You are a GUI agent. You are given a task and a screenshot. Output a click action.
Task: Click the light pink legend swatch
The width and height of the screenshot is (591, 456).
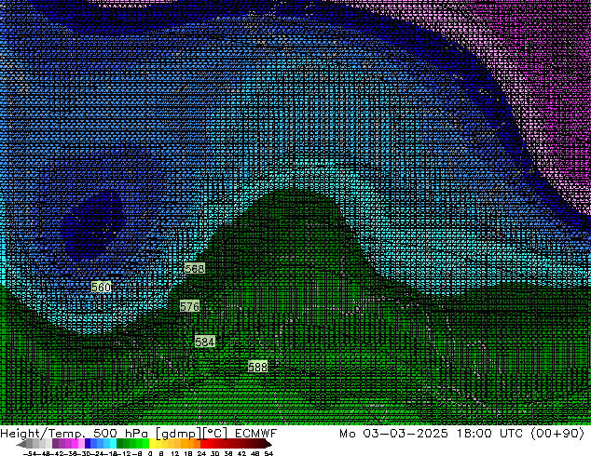[81, 443]
